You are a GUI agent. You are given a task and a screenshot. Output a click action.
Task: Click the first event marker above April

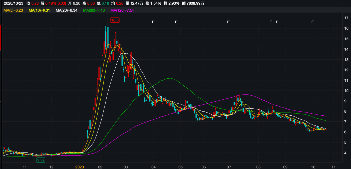pyautogui.click(x=153, y=22)
